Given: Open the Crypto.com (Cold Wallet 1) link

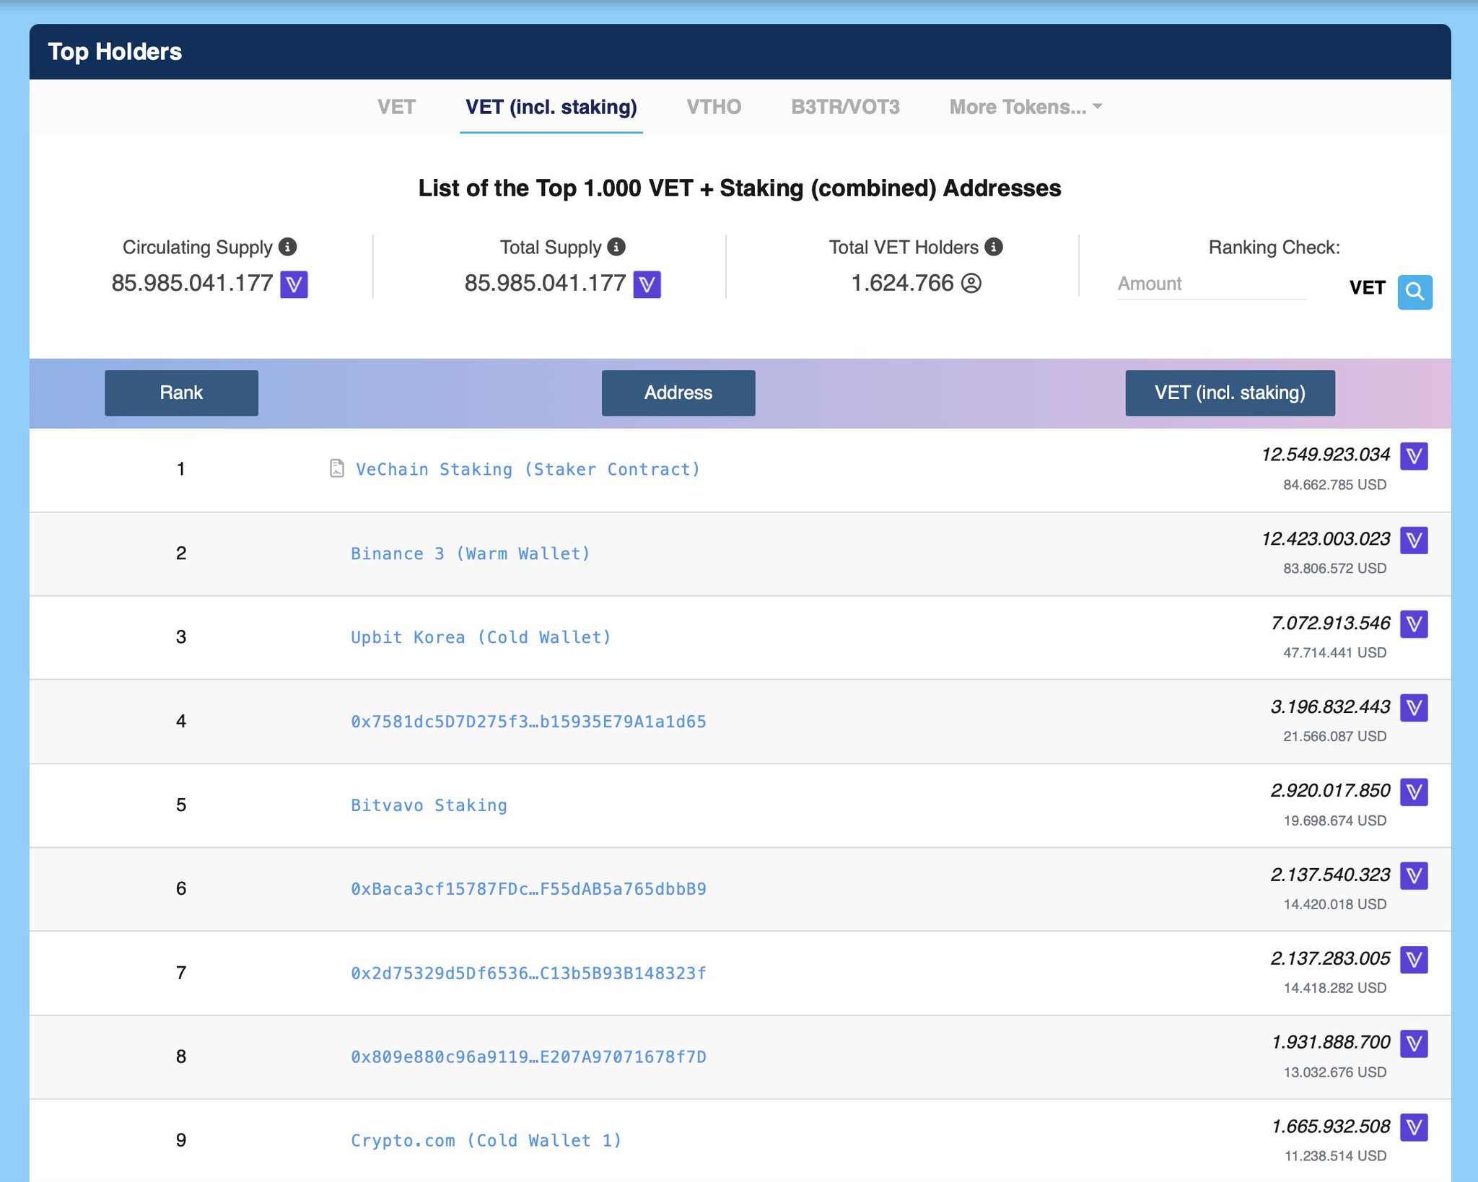Looking at the screenshot, I should tap(486, 1140).
